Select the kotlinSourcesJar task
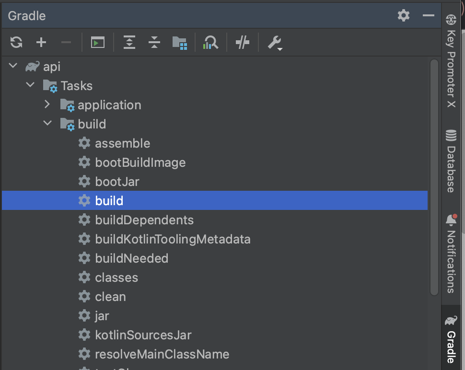Viewport: 465px width, 370px height. (215, 335)
